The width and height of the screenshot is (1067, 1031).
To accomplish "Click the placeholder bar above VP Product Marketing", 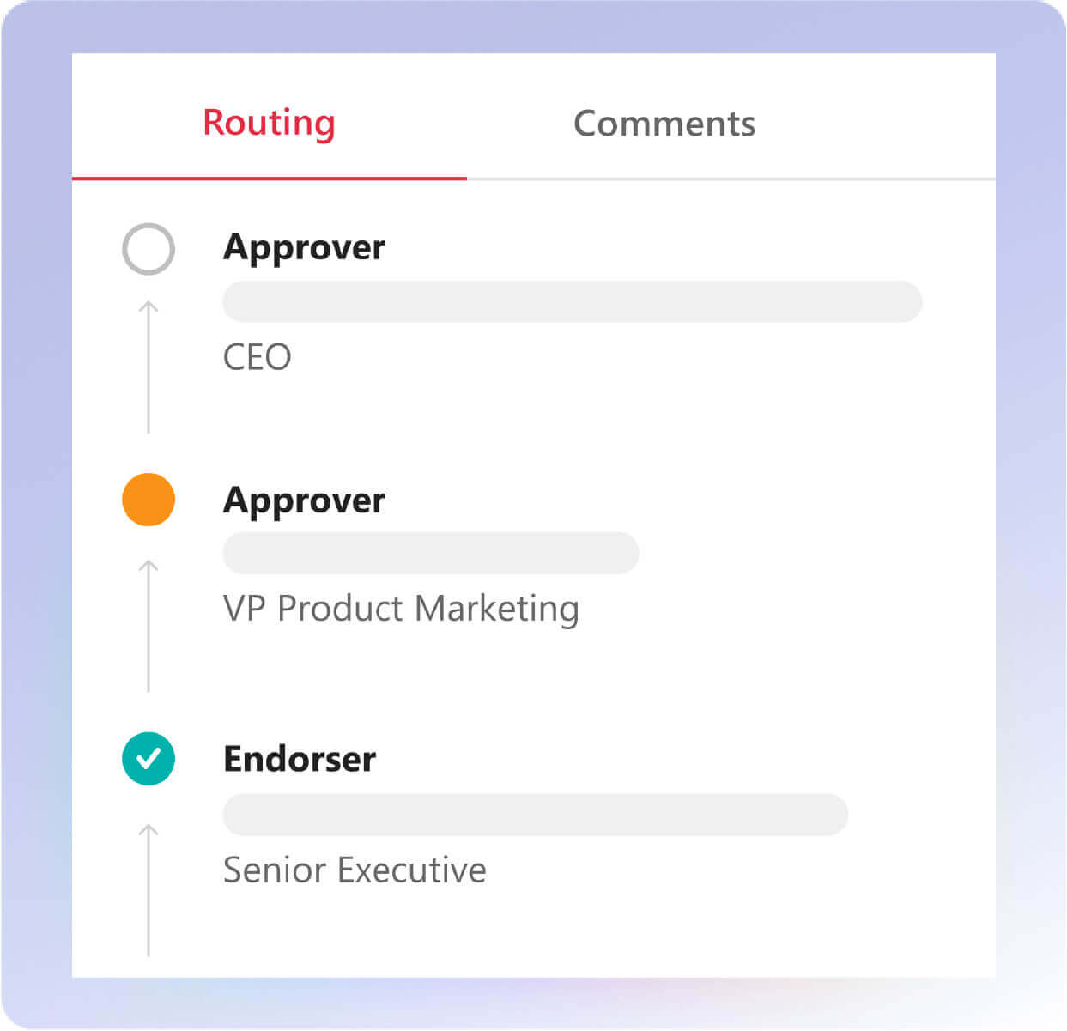I will click(431, 553).
